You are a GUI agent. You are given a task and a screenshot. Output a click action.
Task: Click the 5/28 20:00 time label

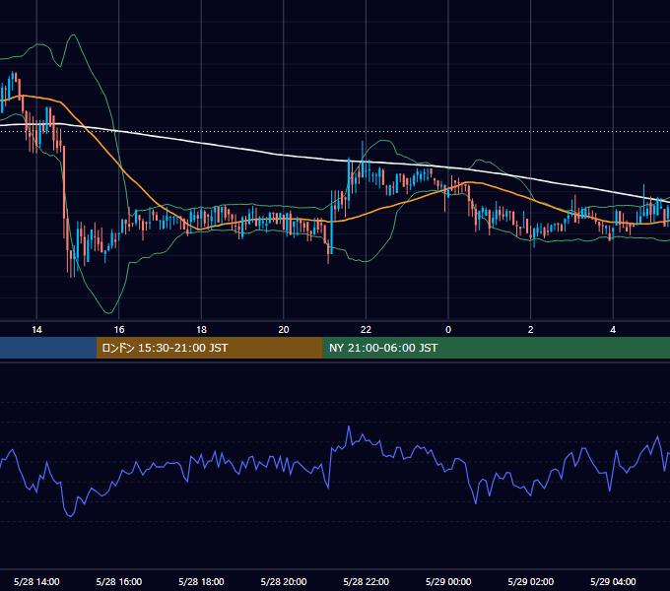[284, 581]
